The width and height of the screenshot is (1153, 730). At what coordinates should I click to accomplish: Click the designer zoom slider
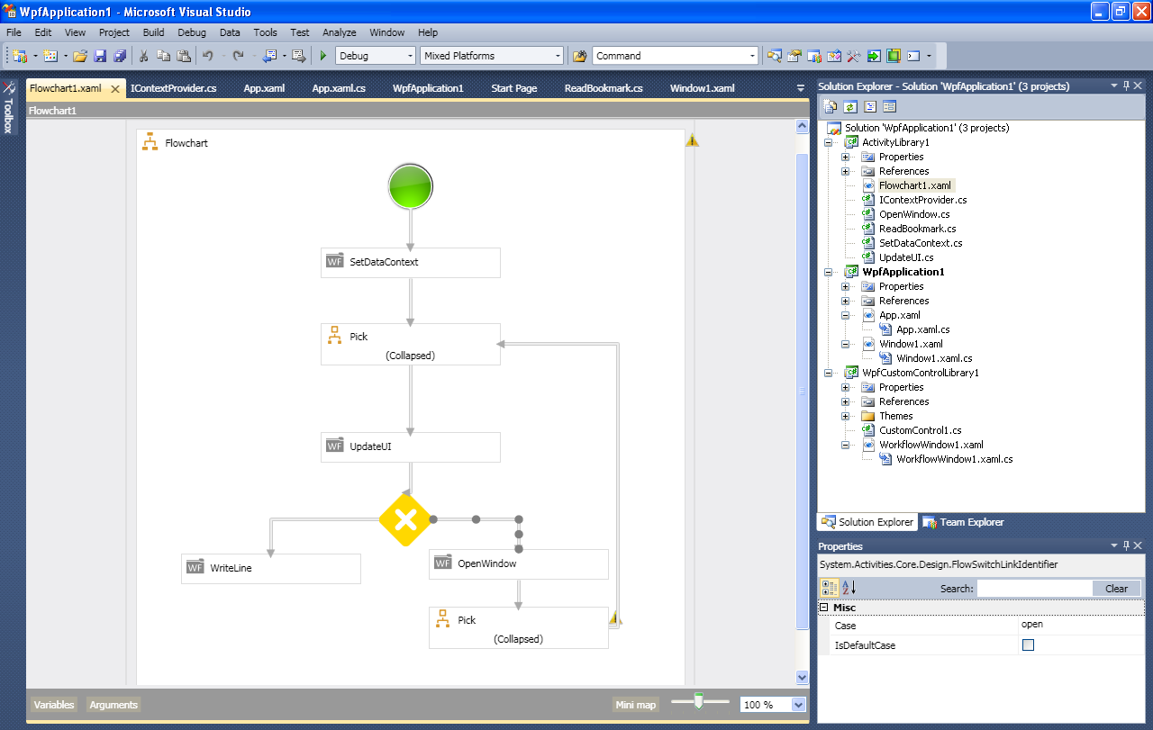tap(700, 702)
